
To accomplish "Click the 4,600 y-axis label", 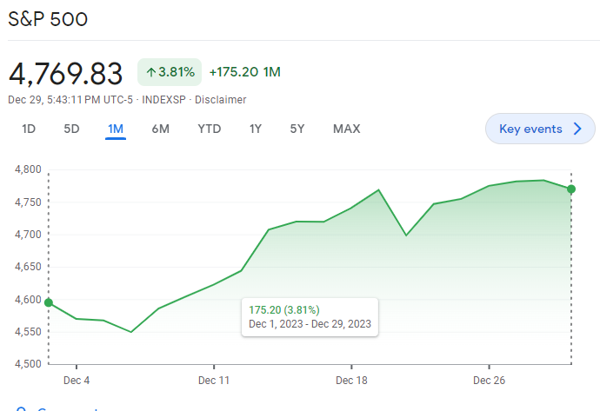I will coord(28,300).
